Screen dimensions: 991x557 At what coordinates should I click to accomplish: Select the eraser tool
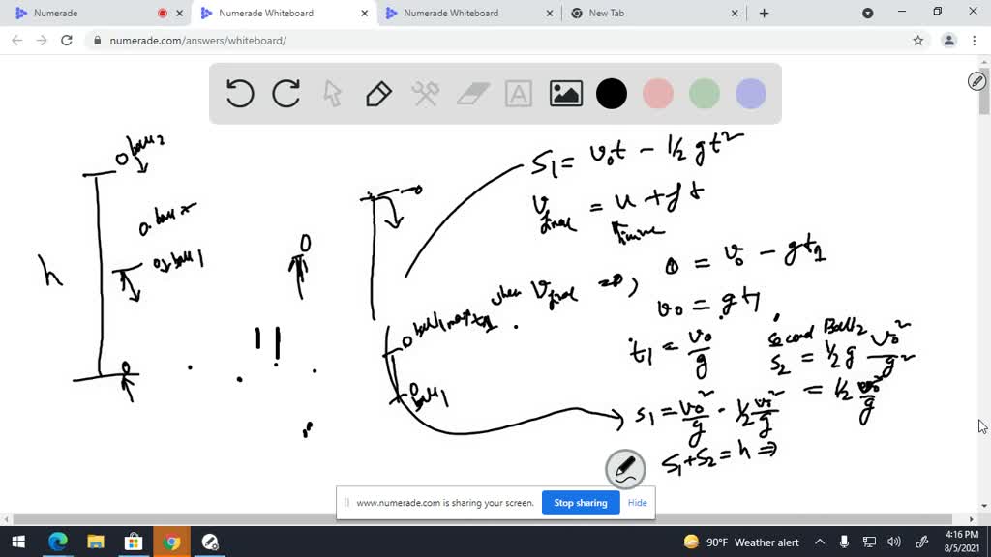pos(473,94)
